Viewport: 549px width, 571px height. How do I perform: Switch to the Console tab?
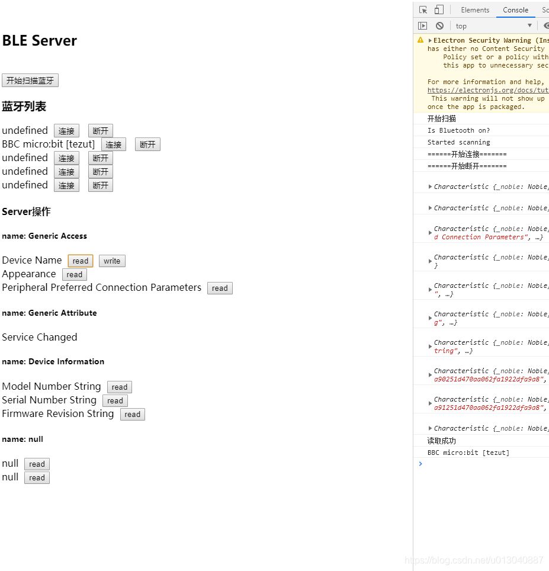(515, 10)
